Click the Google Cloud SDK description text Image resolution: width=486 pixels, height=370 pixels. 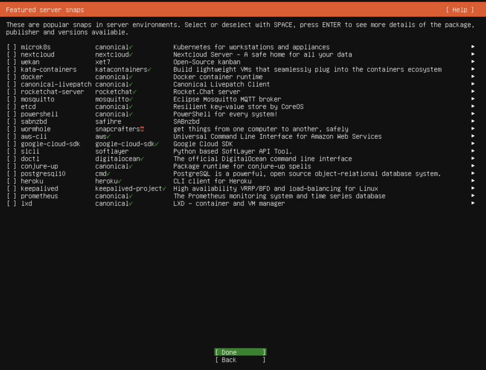point(203,144)
